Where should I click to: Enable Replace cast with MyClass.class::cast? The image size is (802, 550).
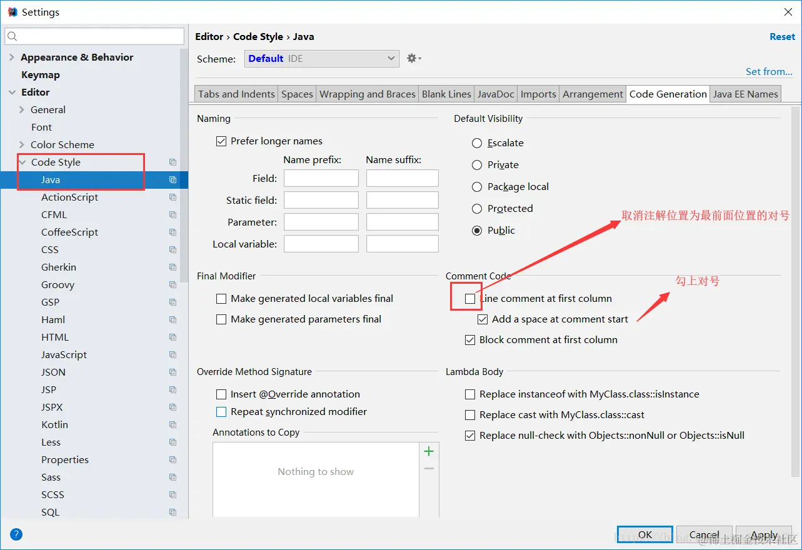tap(470, 415)
